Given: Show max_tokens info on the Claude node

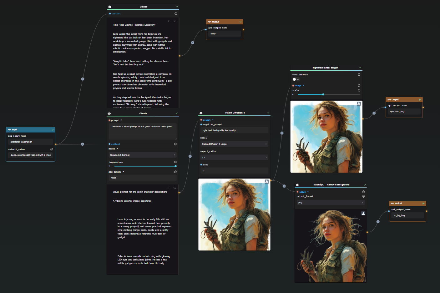Looking at the screenshot, I should [175, 172].
